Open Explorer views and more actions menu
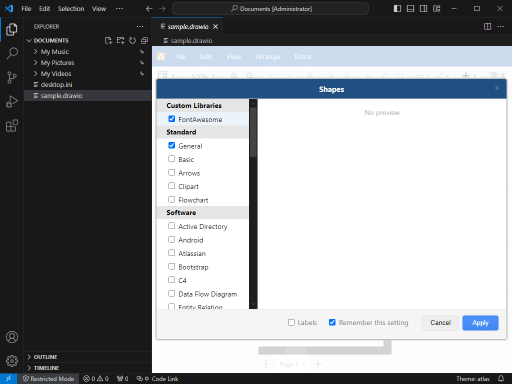Screen dimensions: 512x384 (140, 26)
